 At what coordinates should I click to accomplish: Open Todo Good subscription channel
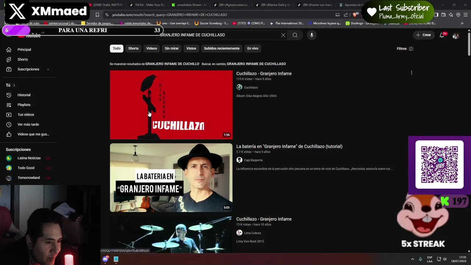26,168
